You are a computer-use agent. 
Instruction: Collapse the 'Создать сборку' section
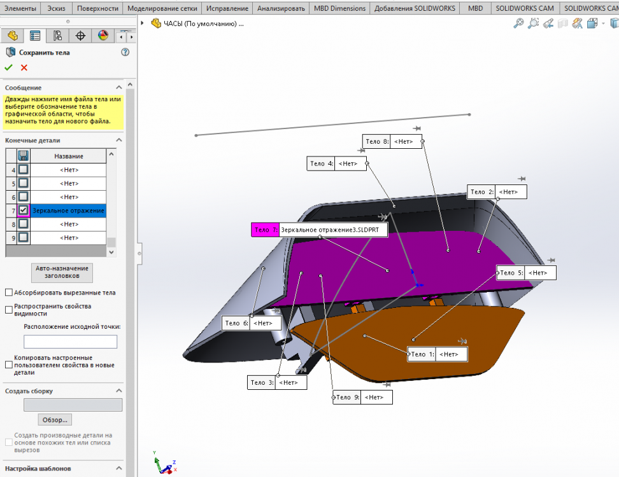118,391
